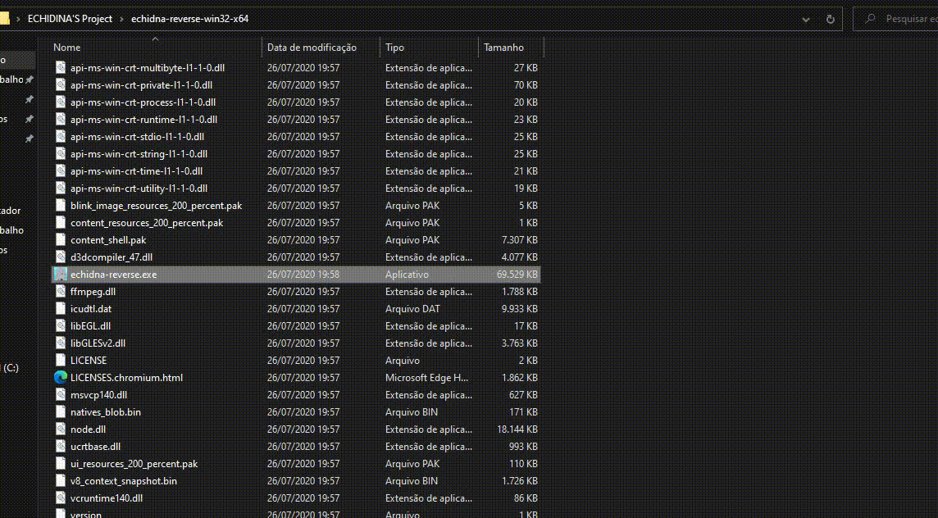Click the LICENSE file icon

[x=60, y=361]
